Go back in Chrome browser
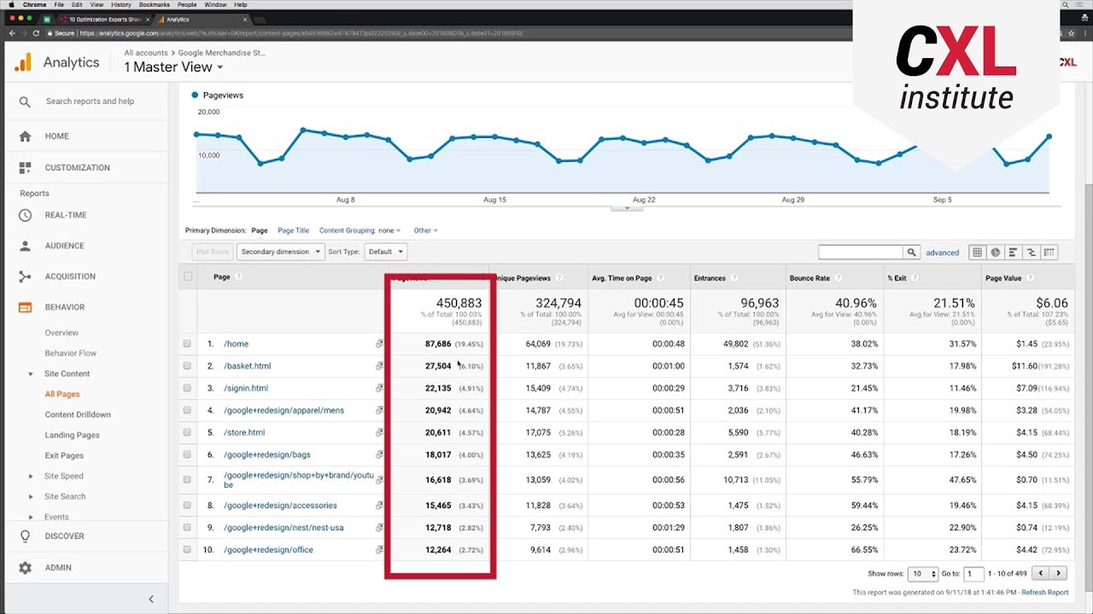Screen dimensions: 1093x614 [x=12, y=33]
